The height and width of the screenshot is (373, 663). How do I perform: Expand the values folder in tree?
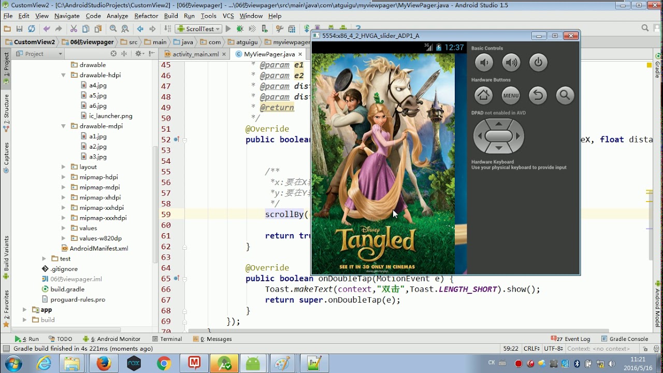tap(64, 228)
